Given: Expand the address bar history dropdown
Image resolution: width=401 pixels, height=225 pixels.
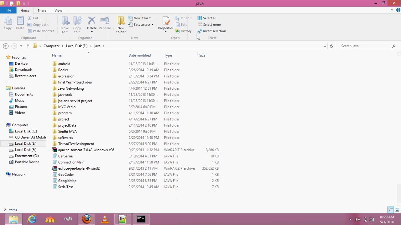Looking at the screenshot, I should tap(325, 46).
